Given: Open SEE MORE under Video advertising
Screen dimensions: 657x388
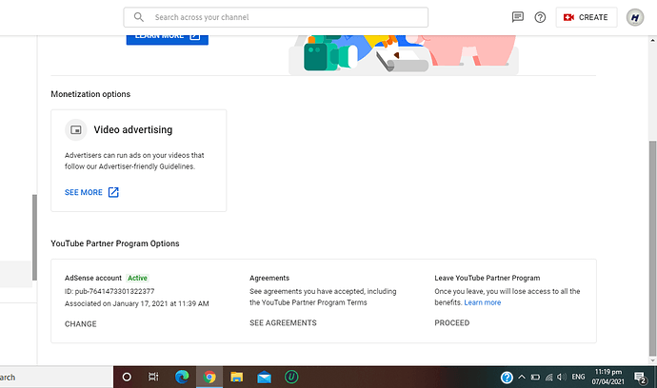Looking at the screenshot, I should coord(84,192).
